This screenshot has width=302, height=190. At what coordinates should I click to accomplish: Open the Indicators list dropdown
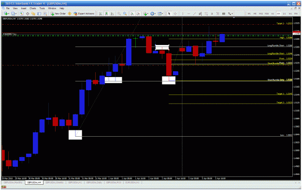[146, 14]
